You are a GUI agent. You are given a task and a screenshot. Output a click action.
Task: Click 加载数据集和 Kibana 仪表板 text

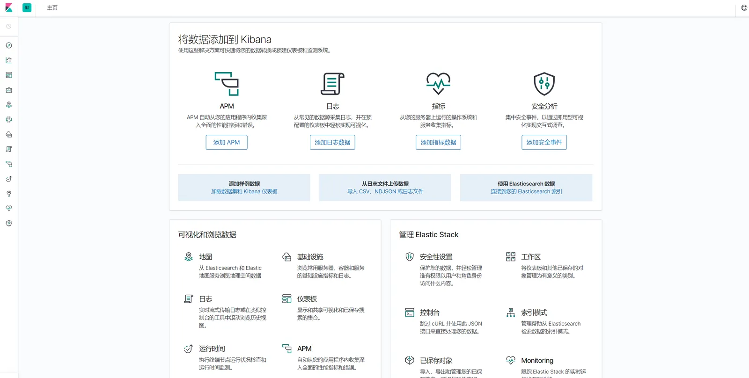(x=244, y=191)
